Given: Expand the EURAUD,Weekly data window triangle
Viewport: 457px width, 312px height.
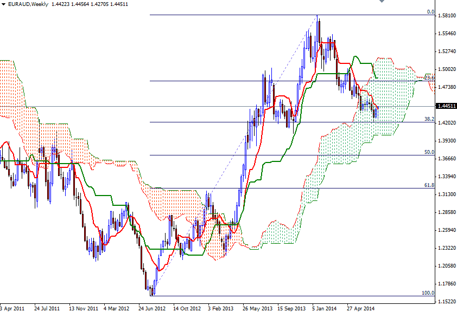Looking at the screenshot, I should pos(3,4).
